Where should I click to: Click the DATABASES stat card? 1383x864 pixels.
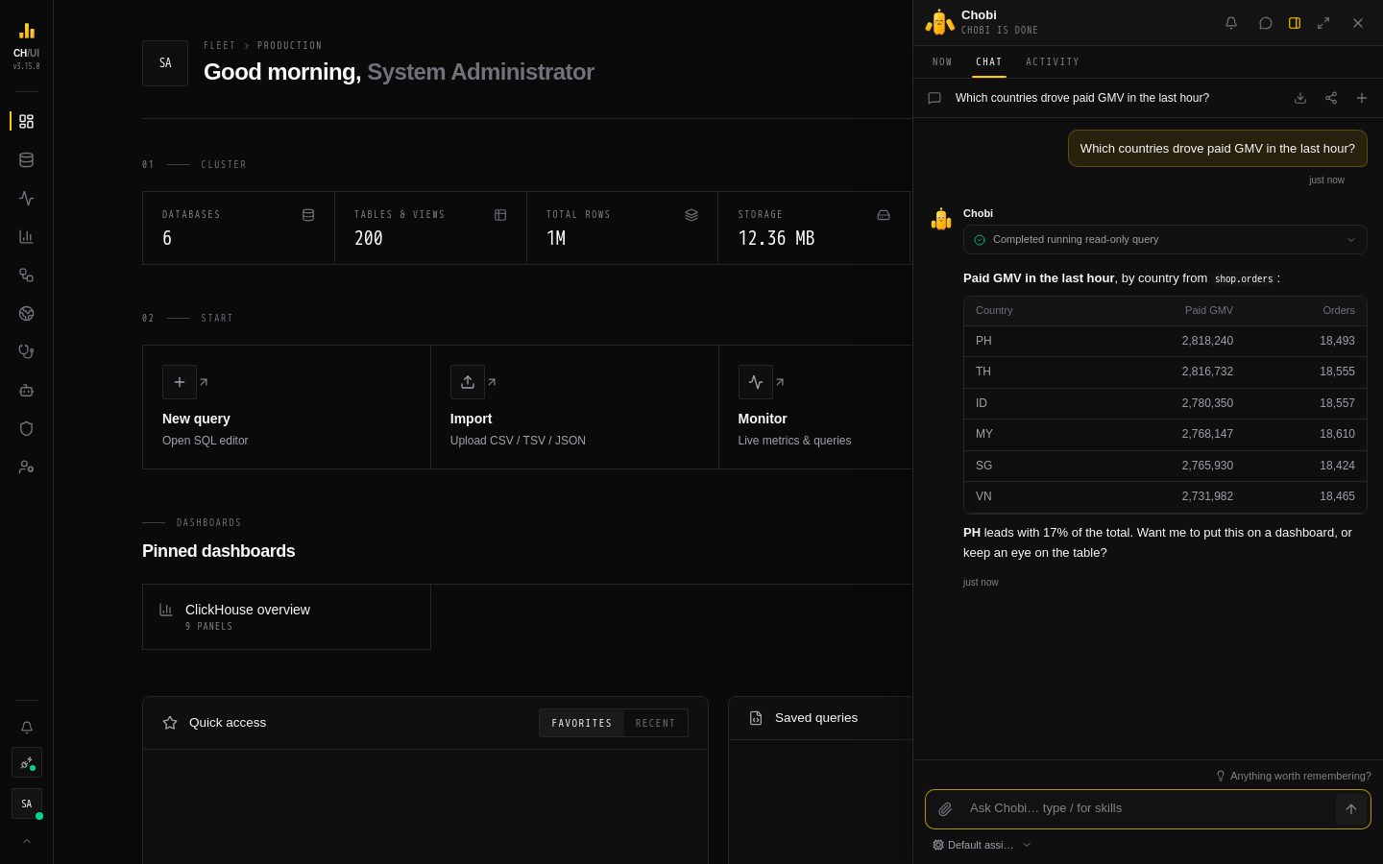(x=238, y=228)
